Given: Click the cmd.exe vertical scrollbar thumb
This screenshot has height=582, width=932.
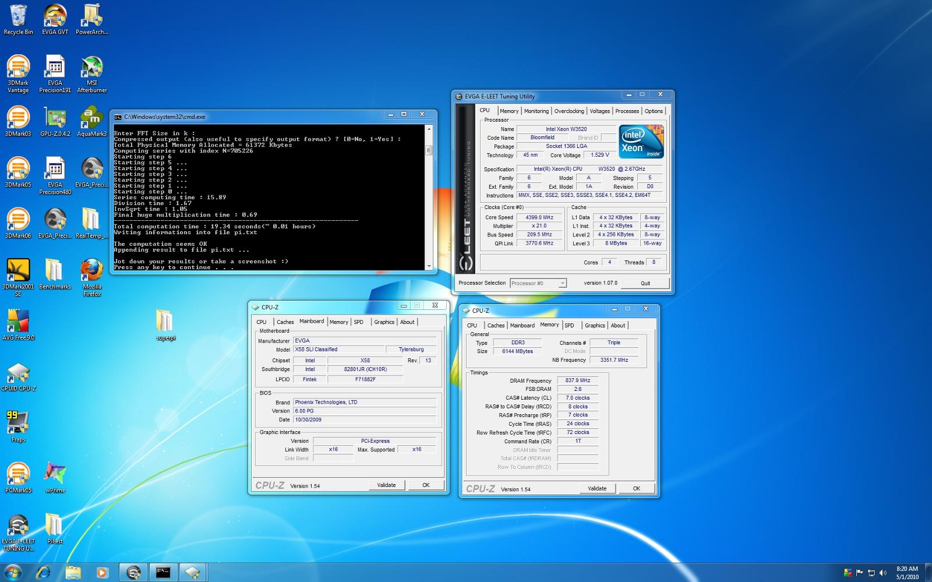Looking at the screenshot, I should pos(429,150).
